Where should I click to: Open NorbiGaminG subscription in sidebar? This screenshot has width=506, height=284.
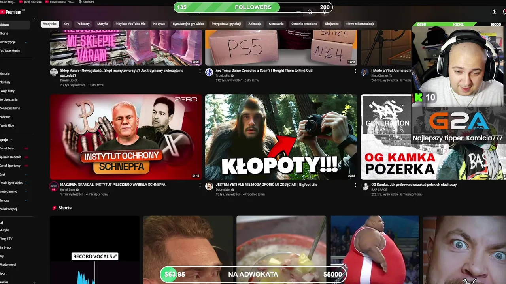(x=9, y=192)
